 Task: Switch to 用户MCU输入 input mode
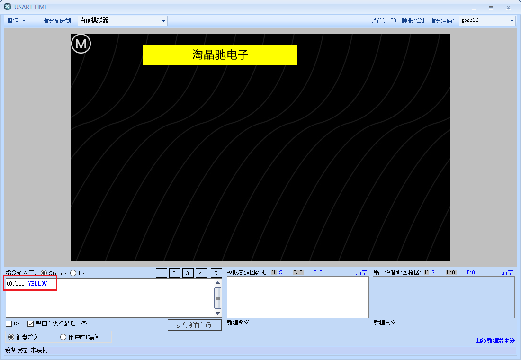[x=63, y=337]
